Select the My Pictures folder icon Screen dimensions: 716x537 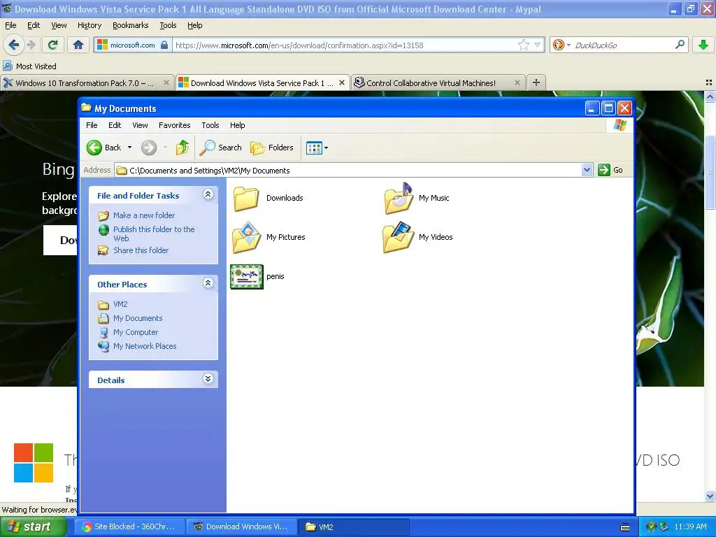coord(246,237)
